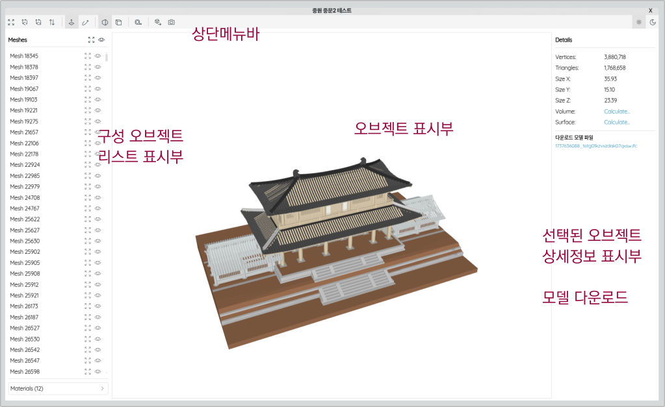This screenshot has height=407, width=665.
Task: Click the Fit model to window toolbar icon
Action: click(11, 22)
